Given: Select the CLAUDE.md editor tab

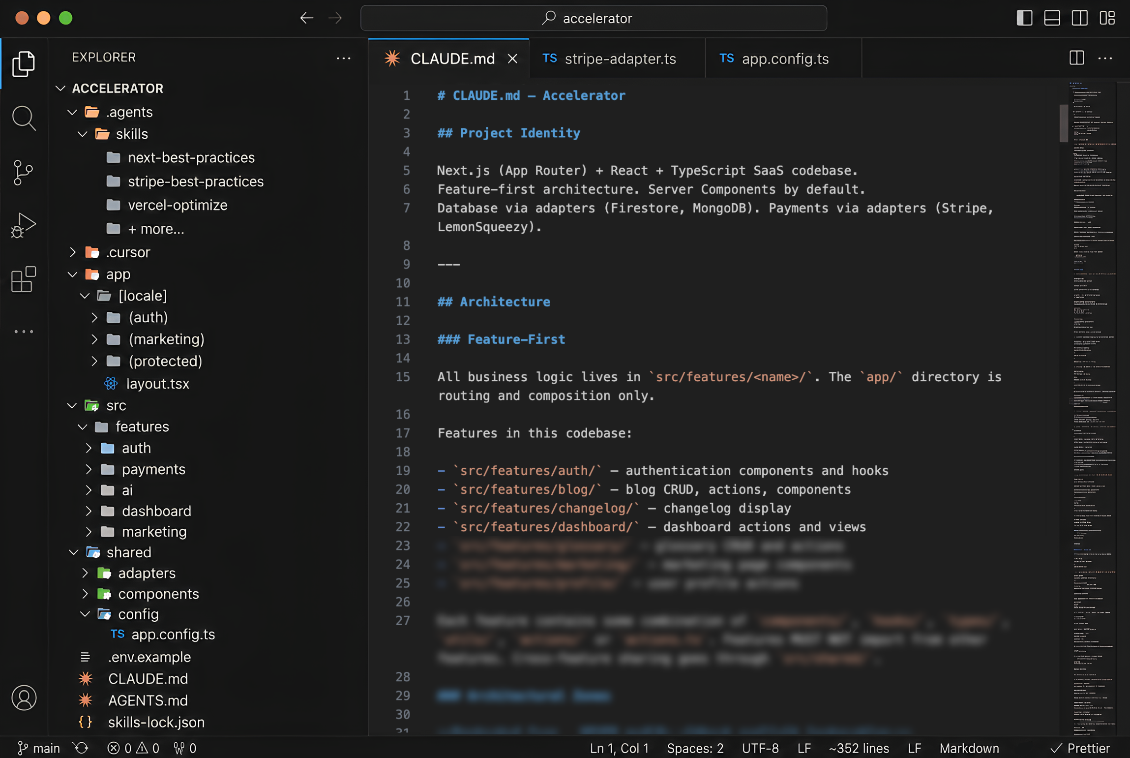Looking at the screenshot, I should [x=448, y=59].
